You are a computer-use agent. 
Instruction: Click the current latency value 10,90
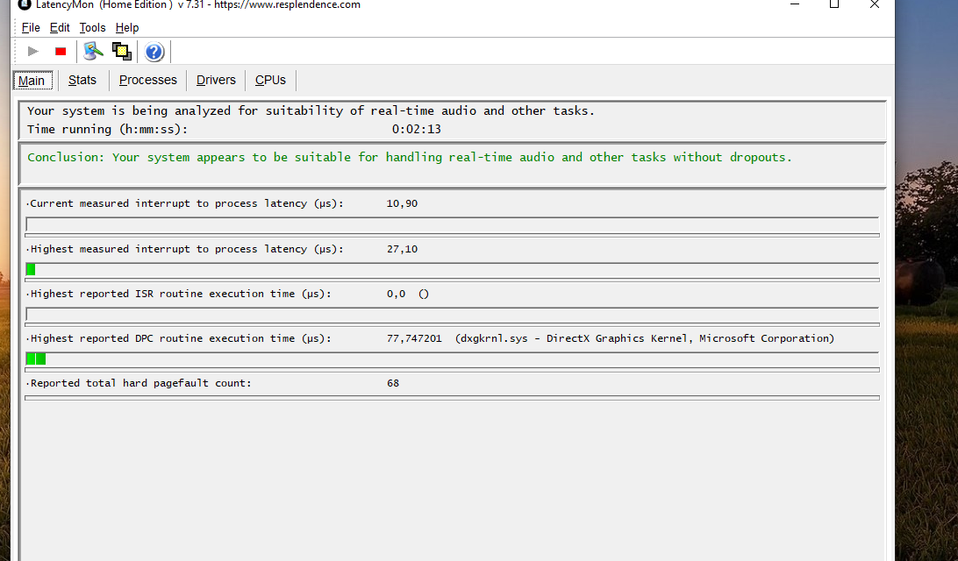pos(402,203)
